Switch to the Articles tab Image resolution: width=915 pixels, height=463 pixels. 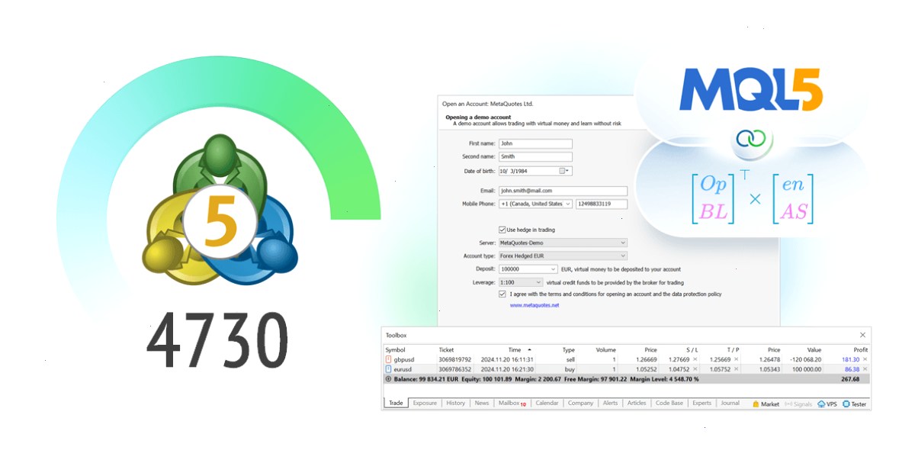click(637, 404)
